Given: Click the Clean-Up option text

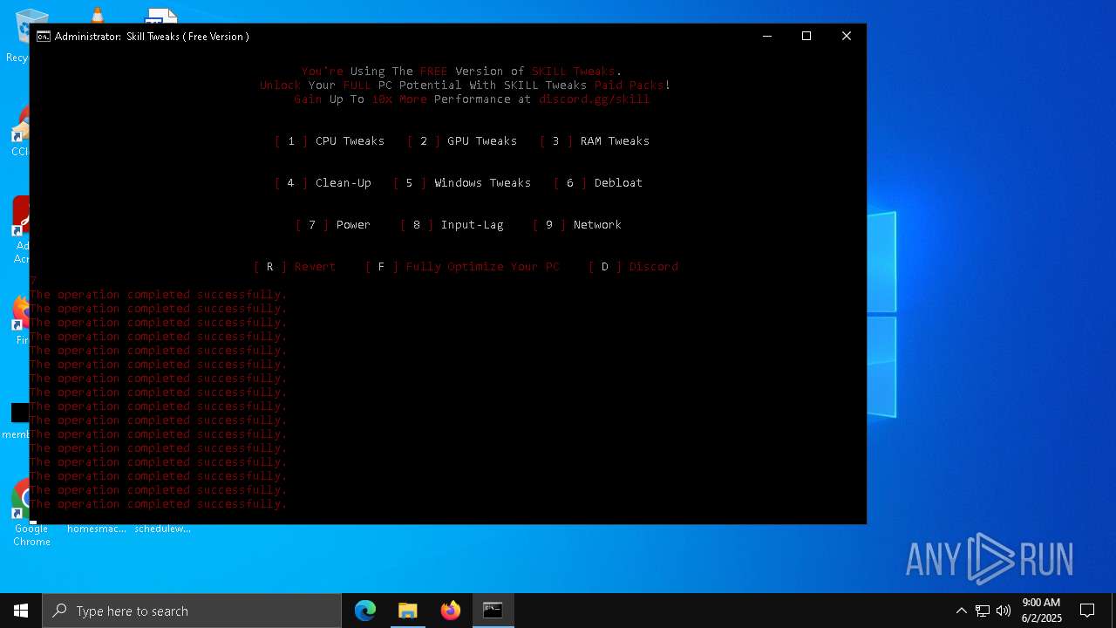Looking at the screenshot, I should pyautogui.click(x=343, y=183).
